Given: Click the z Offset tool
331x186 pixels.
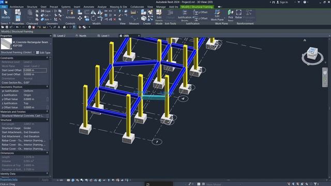Looking at the screenshot, I should coord(201,19).
